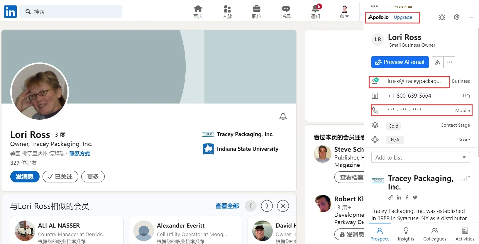The height and width of the screenshot is (244, 479).
Task: Click the 发消息 message button
Action: pos(25,177)
